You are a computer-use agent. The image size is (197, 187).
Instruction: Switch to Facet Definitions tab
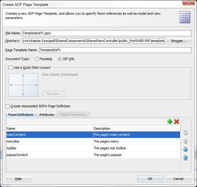(x=21, y=115)
